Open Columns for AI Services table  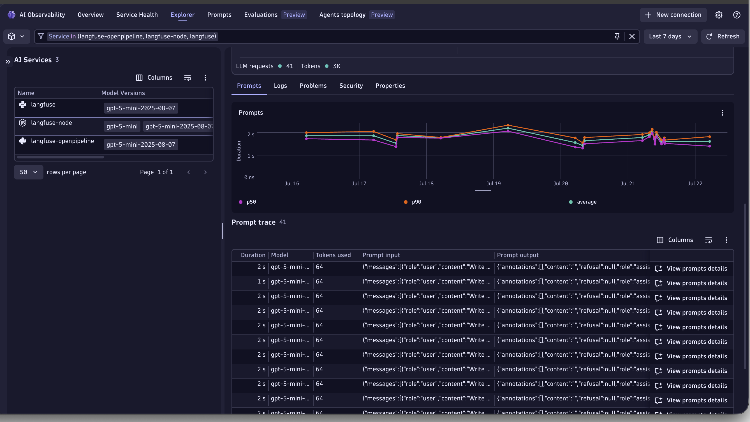[x=154, y=78]
